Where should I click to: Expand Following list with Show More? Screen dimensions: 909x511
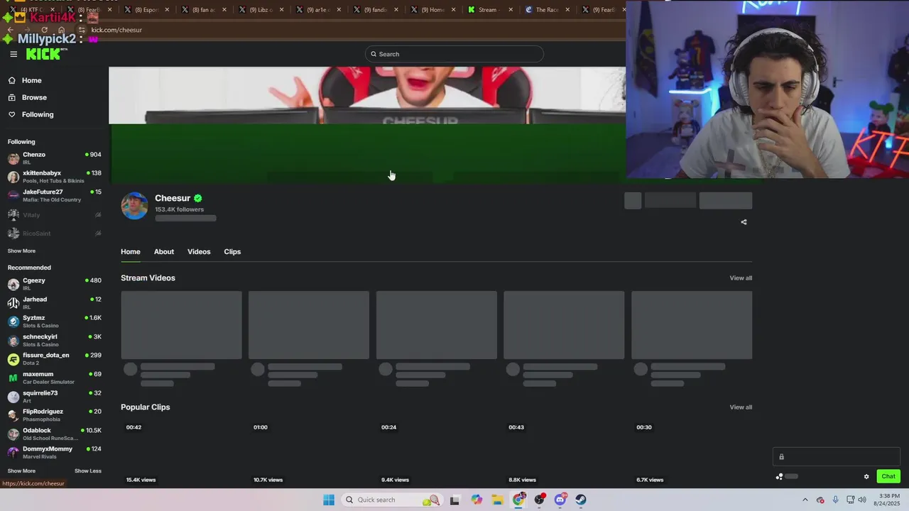21,251
